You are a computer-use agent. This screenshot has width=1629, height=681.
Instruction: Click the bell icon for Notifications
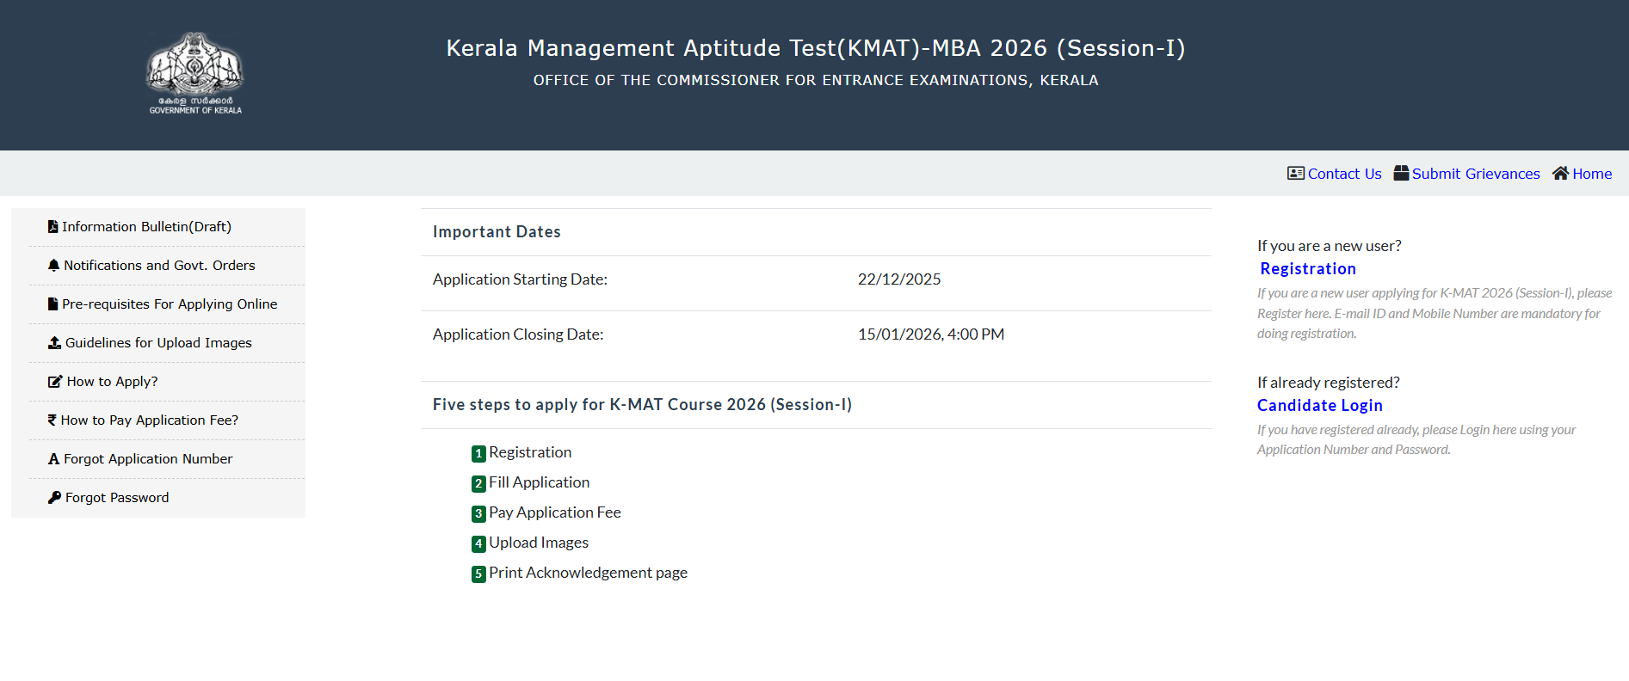[x=54, y=266]
